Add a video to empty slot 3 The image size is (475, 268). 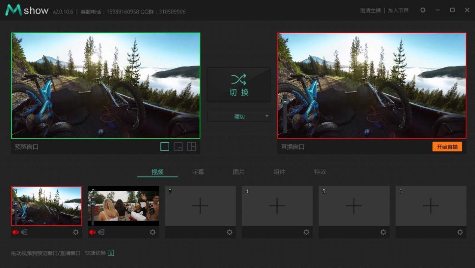tap(200, 206)
